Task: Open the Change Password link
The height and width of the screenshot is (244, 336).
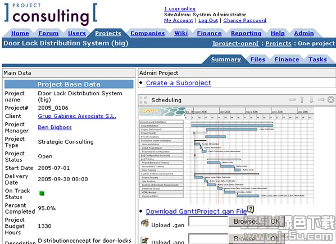Action: 245,20
